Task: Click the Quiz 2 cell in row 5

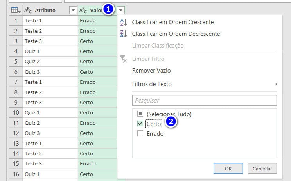Action: [x=50, y=62]
